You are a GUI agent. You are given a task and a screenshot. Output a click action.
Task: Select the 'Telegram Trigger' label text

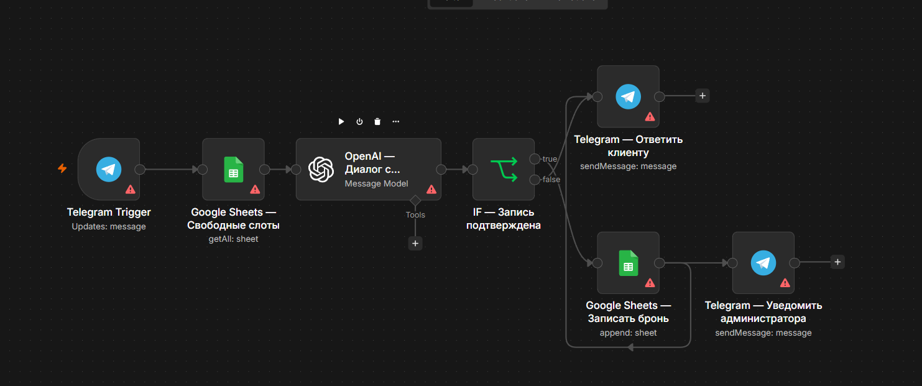(x=109, y=213)
